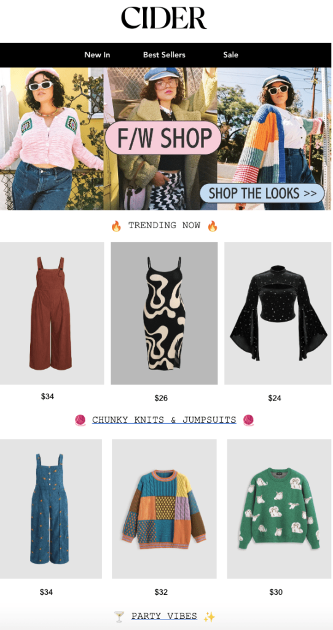The width and height of the screenshot is (333, 630).
Task: Click the pink F/W SHOP button
Action: (163, 138)
